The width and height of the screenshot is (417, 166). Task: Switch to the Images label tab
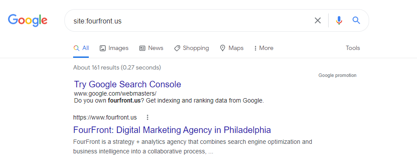118,48
